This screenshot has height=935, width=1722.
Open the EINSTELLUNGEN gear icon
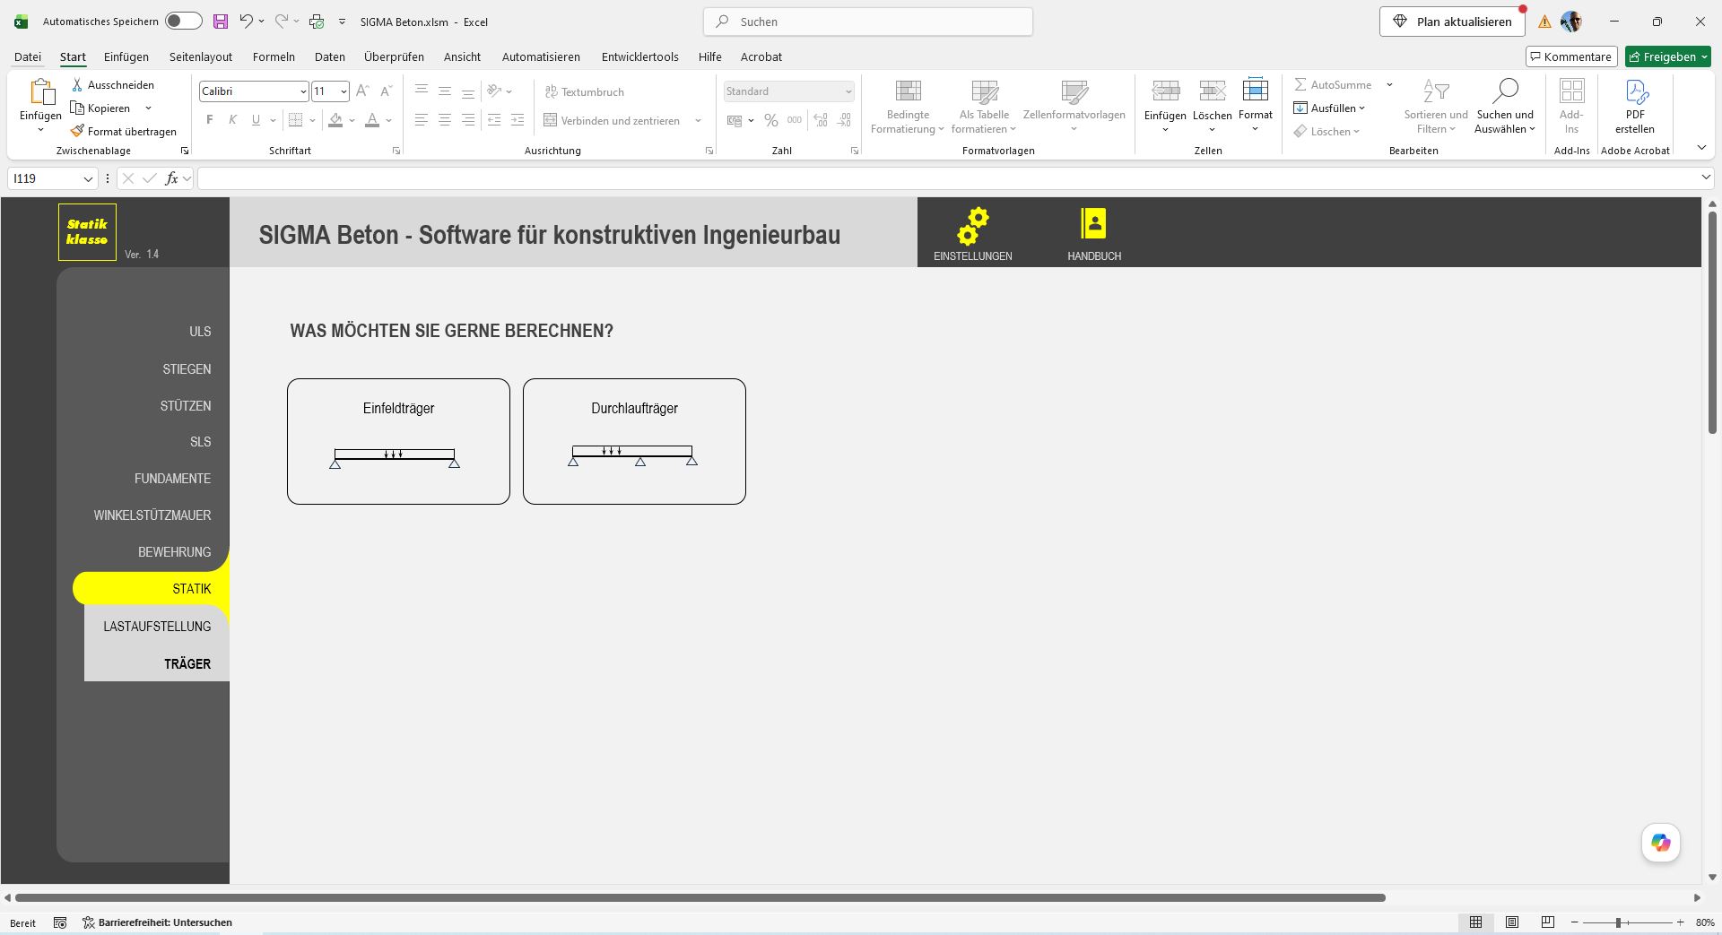pos(972,226)
